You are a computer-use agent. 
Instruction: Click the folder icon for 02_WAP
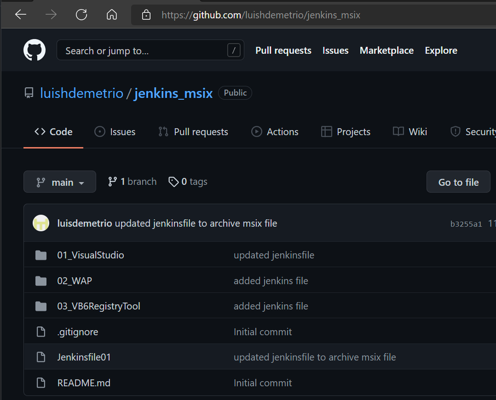pos(41,280)
